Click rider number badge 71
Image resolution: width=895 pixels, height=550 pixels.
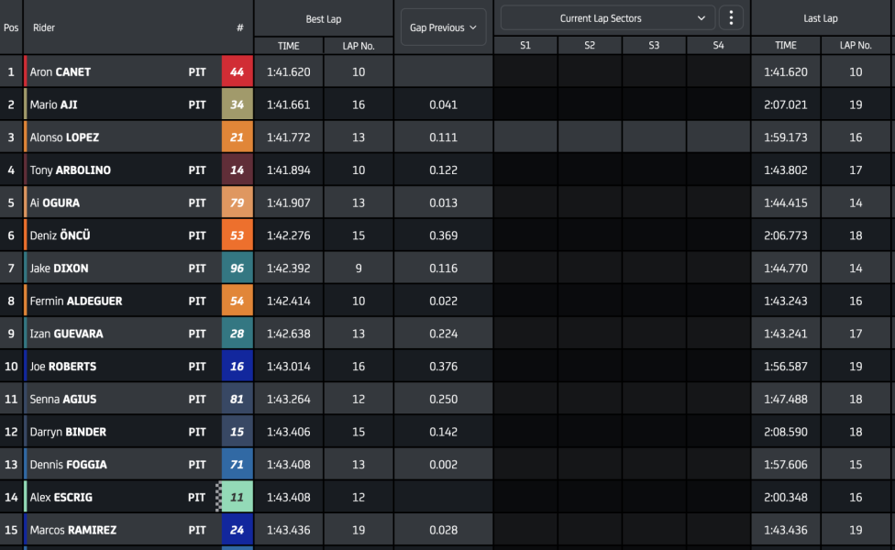(237, 465)
